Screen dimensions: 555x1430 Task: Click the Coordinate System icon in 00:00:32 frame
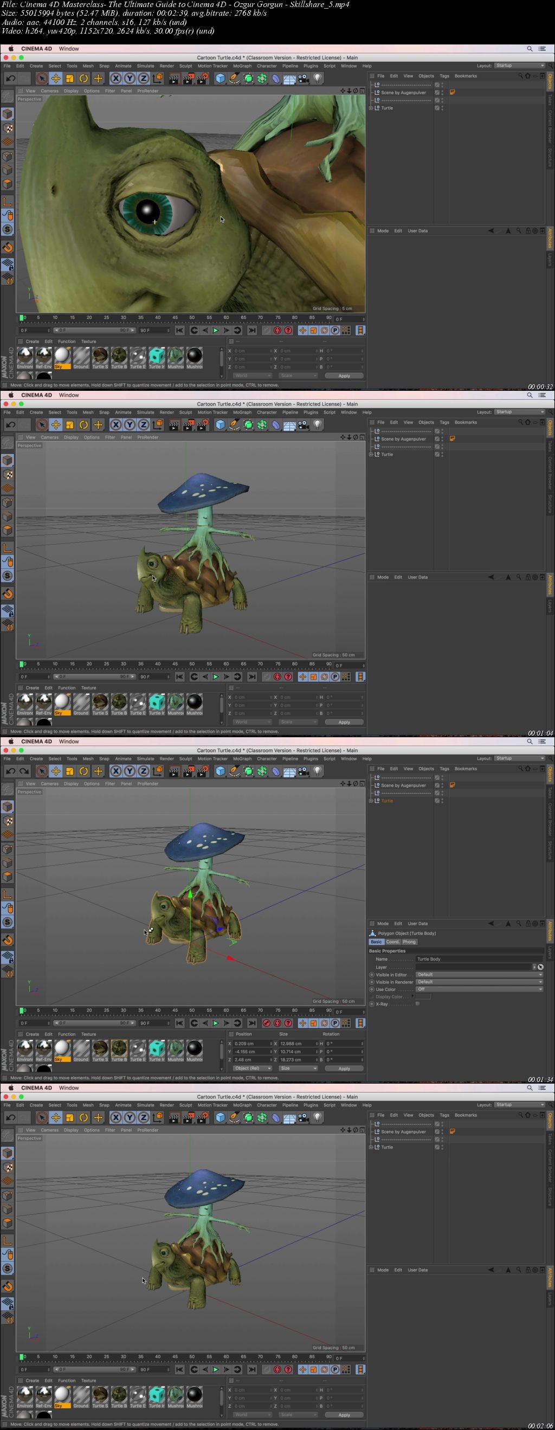(158, 79)
